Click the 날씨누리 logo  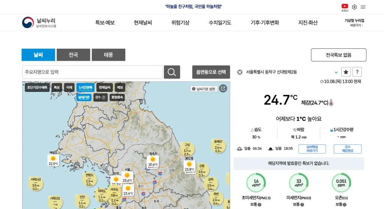39,23
